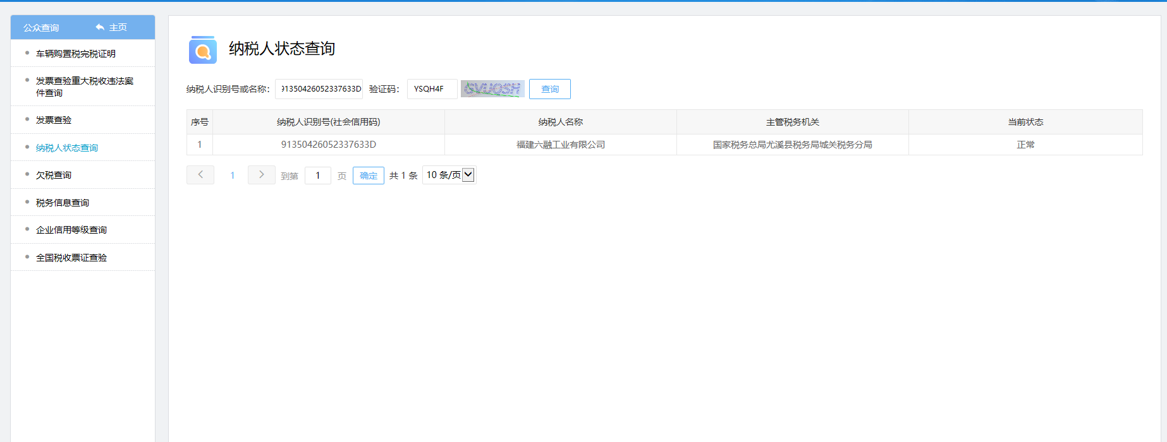Select 纳税人状态查询 in the sidebar
Screen dimensions: 1167x442
coord(67,148)
